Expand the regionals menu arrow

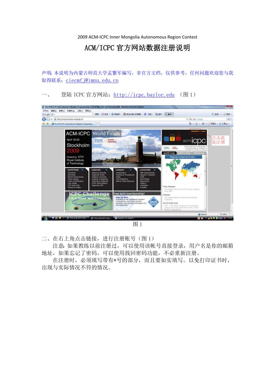coord(106,170)
